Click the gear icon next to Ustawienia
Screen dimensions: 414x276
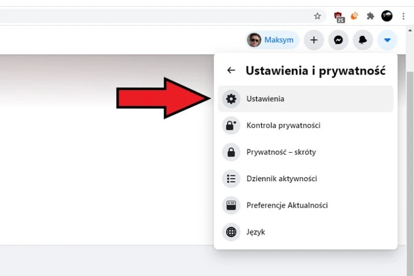[231, 99]
